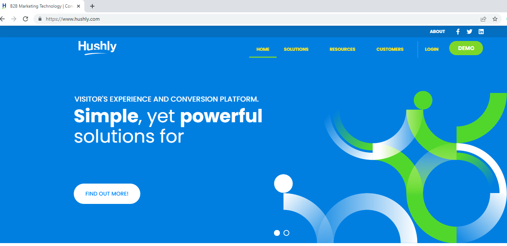Switch to the second carousel slide dot

(286, 233)
